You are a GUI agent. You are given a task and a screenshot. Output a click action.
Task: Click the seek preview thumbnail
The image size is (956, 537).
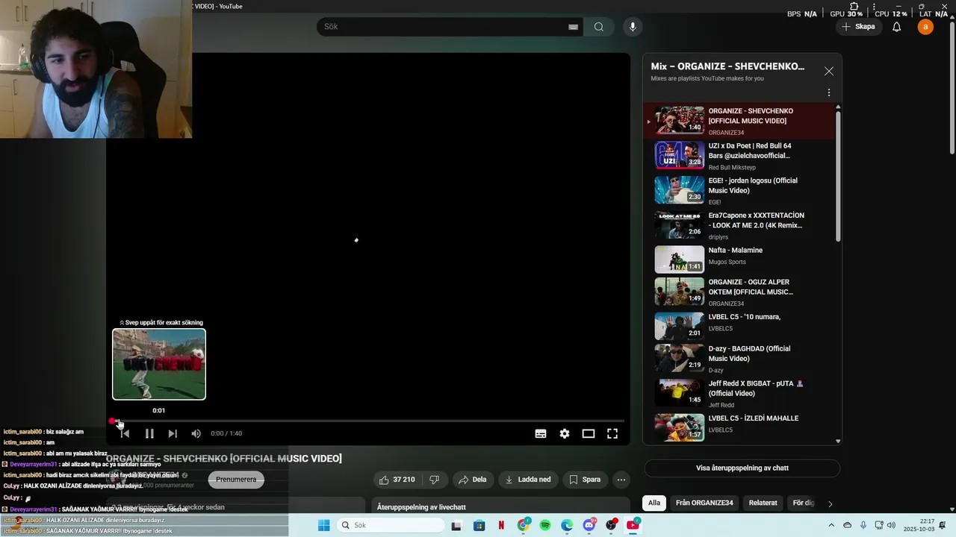159,365
